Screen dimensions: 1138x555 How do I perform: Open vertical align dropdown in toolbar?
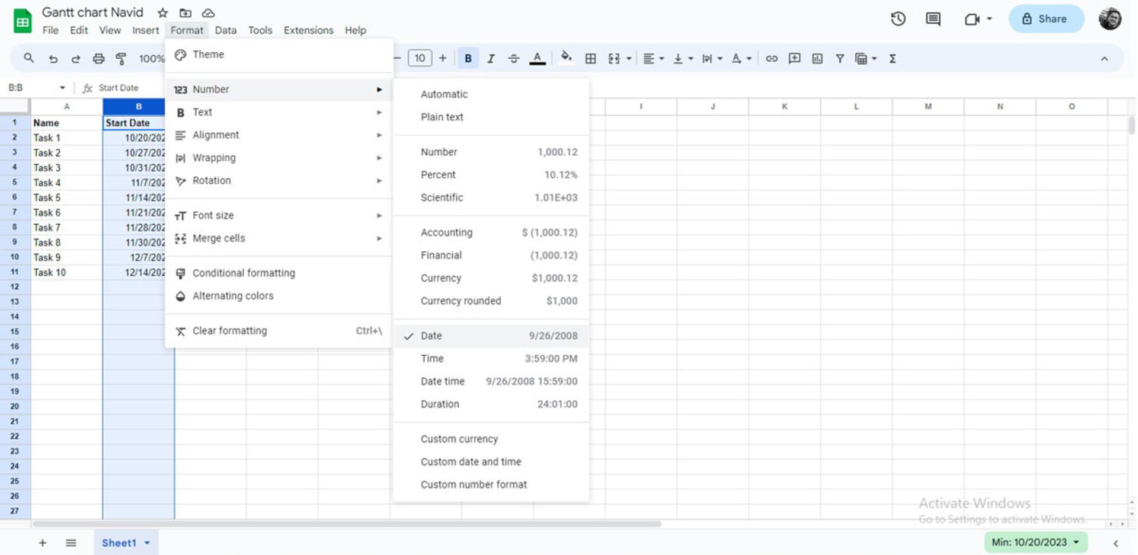[x=683, y=58]
